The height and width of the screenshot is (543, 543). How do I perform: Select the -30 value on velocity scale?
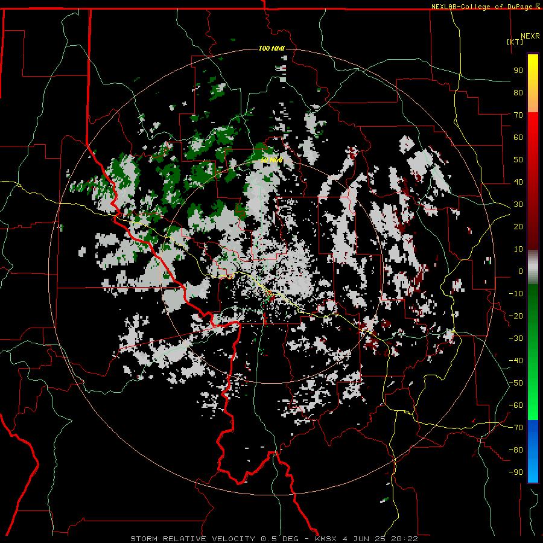[516, 338]
